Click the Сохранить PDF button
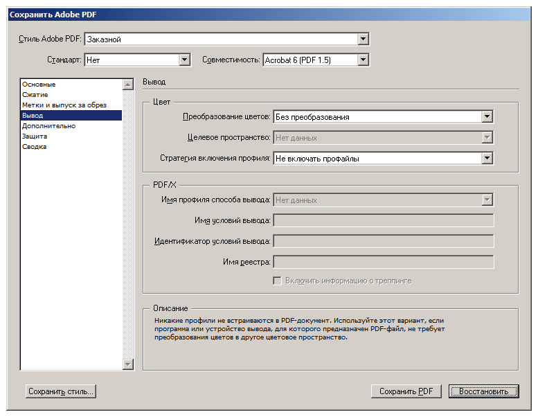Image resolution: width=538 pixels, height=417 pixels. (x=406, y=391)
